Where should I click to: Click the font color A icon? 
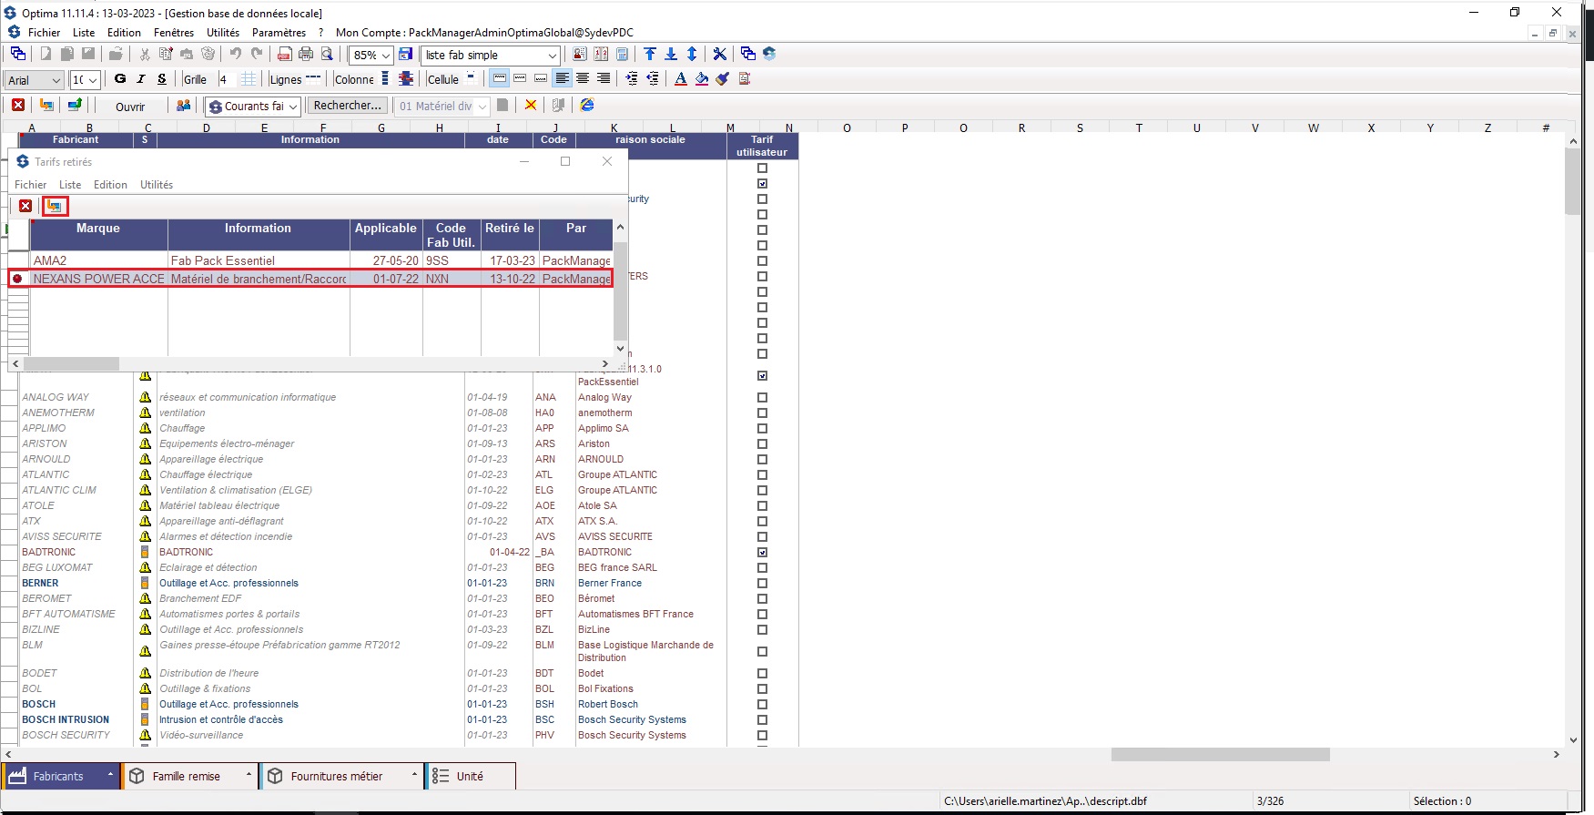click(x=681, y=79)
